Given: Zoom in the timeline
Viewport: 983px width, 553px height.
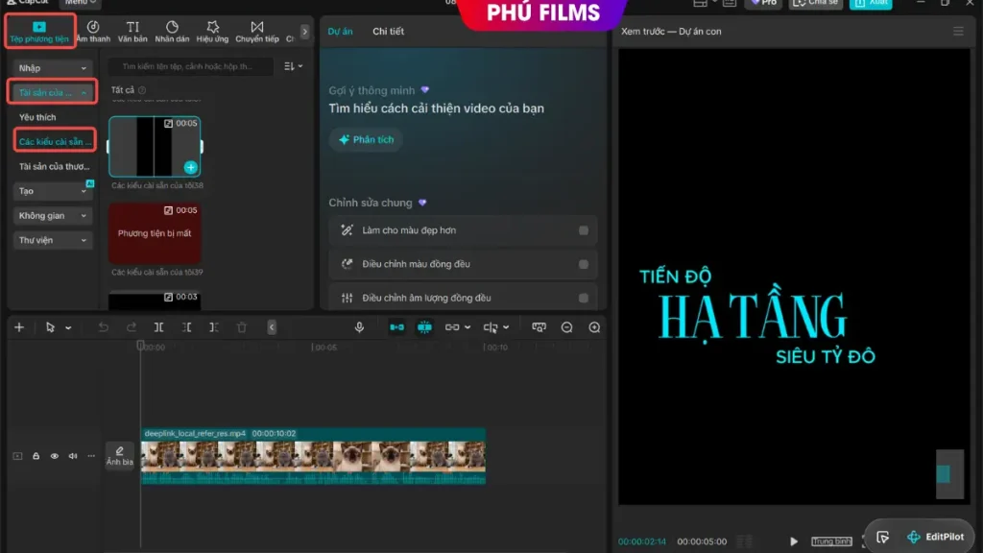Looking at the screenshot, I should tap(594, 327).
